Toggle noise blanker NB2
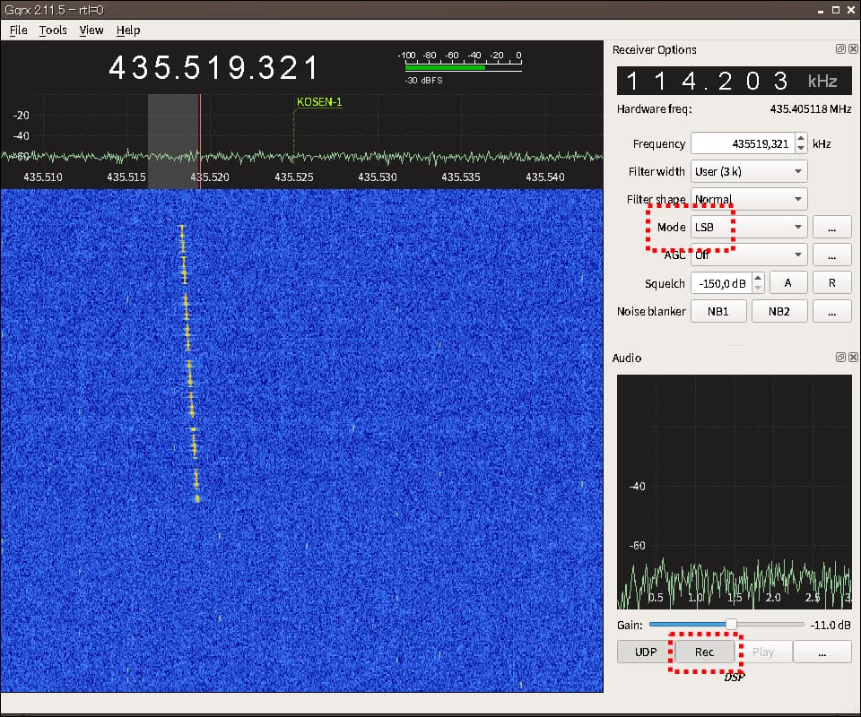This screenshot has width=861, height=717. [x=779, y=311]
